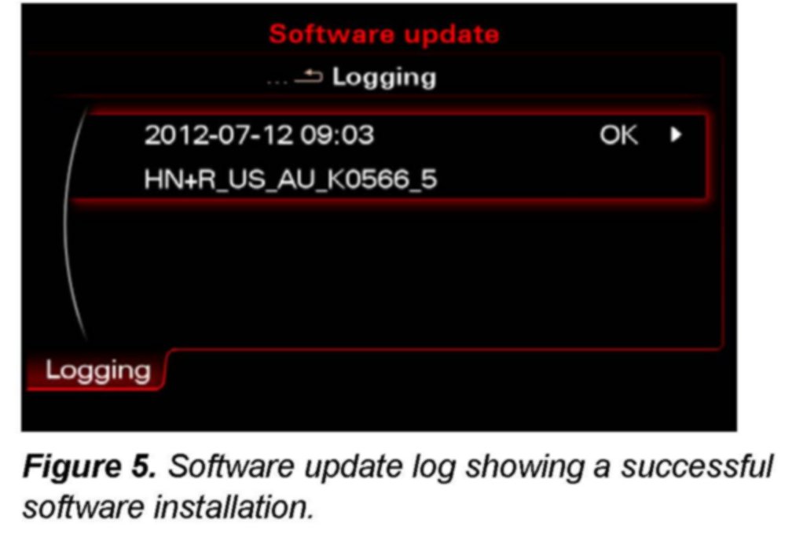
Task: Click the empty list area below the log entry
Action: 396,274
